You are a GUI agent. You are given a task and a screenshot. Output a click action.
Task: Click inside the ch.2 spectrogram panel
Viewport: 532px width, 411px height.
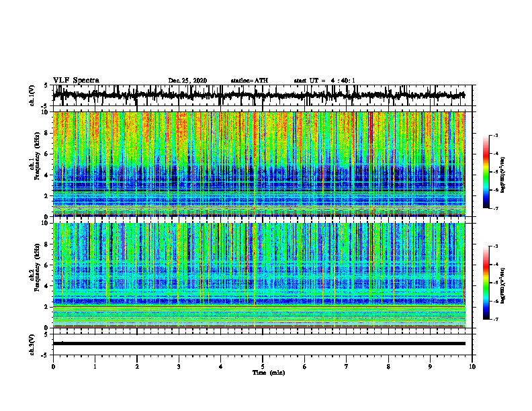coord(259,275)
